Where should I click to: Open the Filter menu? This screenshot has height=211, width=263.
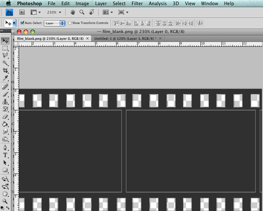(x=137, y=4)
